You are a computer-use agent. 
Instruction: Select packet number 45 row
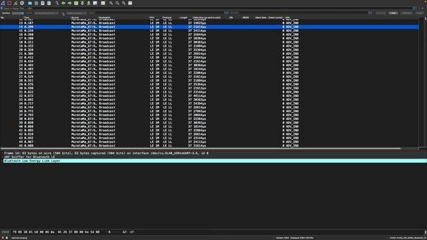click(209, 145)
